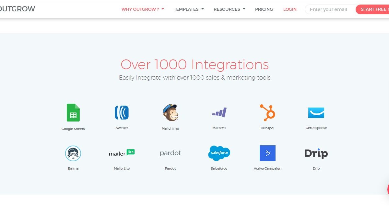
Task: Click the Google Sheets integration icon
Action: [x=73, y=113]
